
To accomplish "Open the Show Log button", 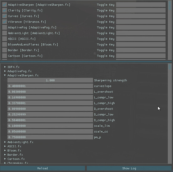I will tap(129, 168).
